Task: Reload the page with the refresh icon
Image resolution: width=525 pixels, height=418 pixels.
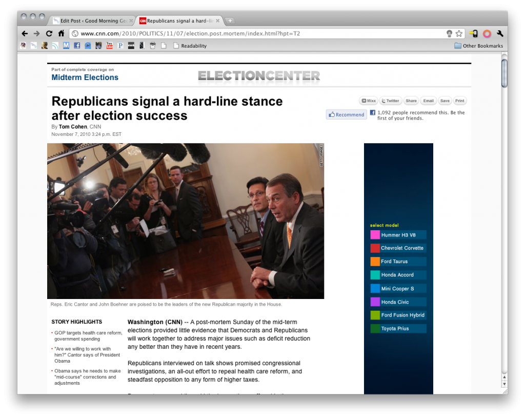Action: pos(49,33)
